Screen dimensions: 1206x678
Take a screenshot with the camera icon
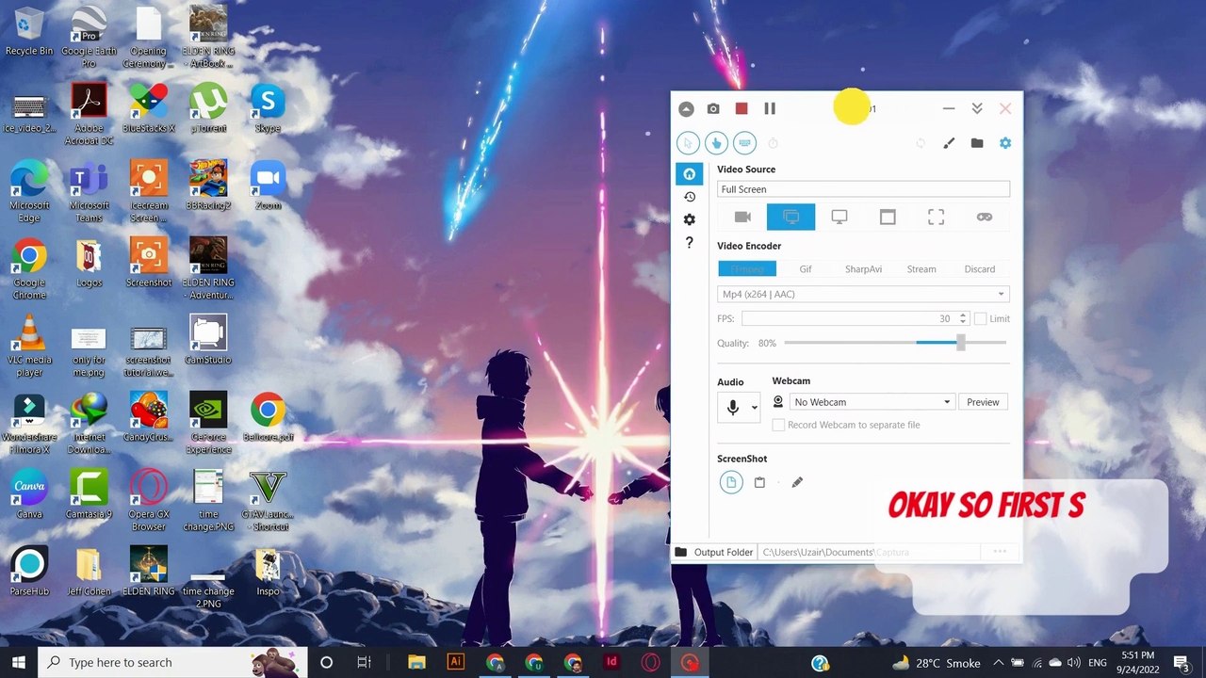click(713, 109)
